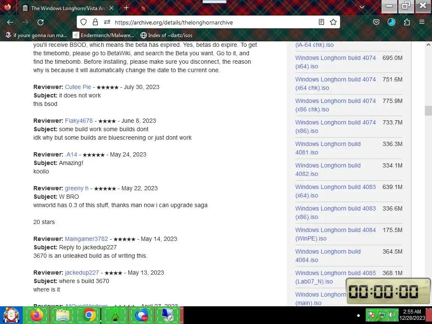Download Windows Longhorn build 4084.iso
432x324 pixels.
click(328, 255)
